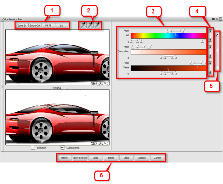Image resolution: width=223 pixels, height=184 pixels.
Task: Close the Color Replace Tool window
Action: (221, 19)
